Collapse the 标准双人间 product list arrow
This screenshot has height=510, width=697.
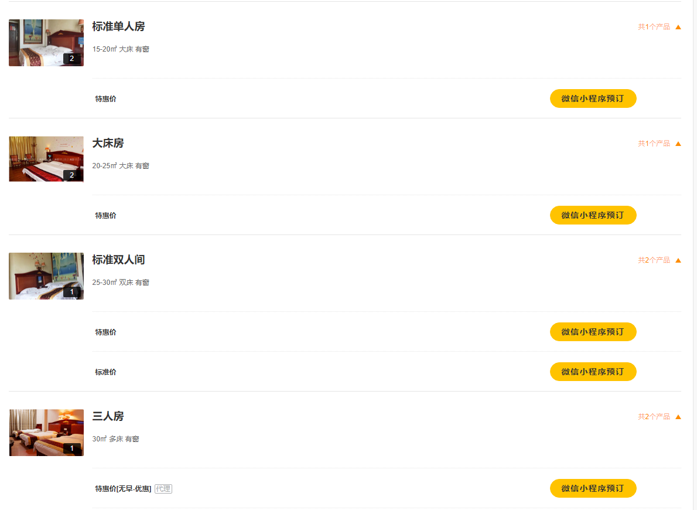(x=678, y=260)
